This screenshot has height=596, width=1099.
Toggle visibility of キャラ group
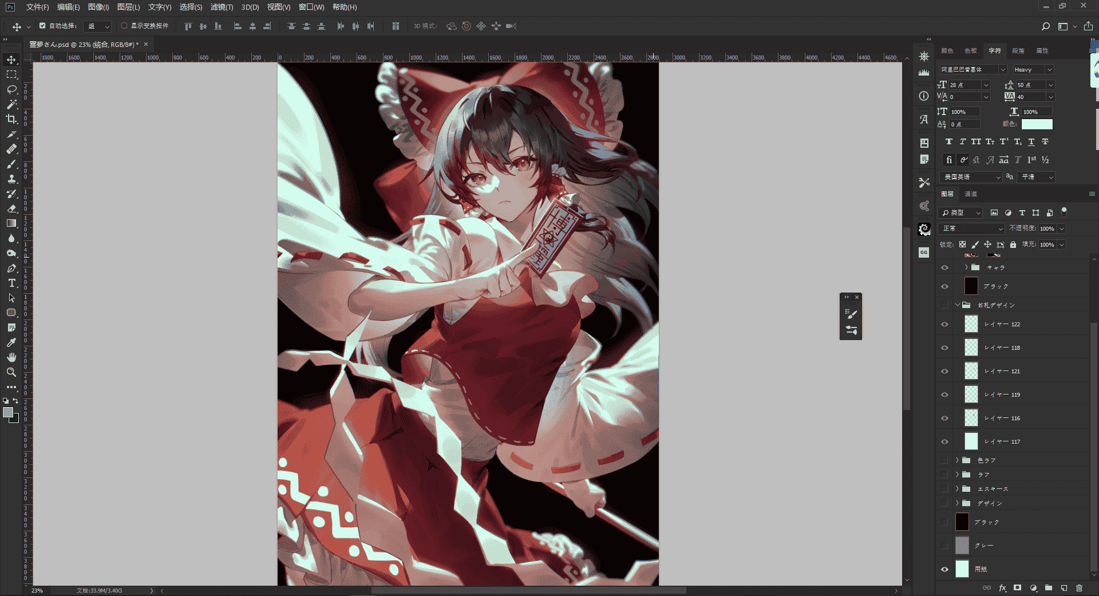click(944, 268)
